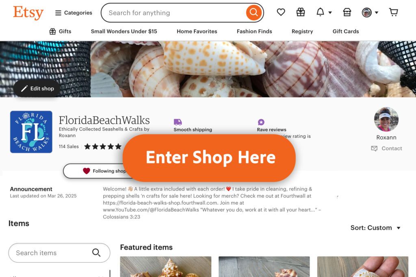Expand the account profile avatar dropdown
This screenshot has width=416, height=277.
pos(370,13)
